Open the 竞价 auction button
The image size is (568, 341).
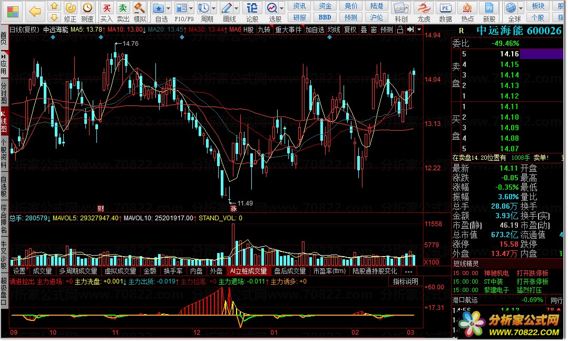point(351,6)
